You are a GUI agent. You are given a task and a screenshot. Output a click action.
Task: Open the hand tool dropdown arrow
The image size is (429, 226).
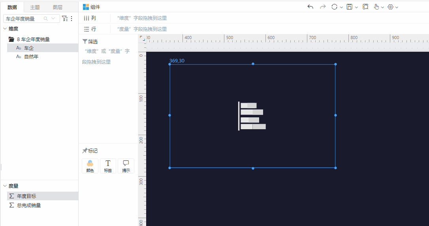pyautogui.click(x=382, y=8)
